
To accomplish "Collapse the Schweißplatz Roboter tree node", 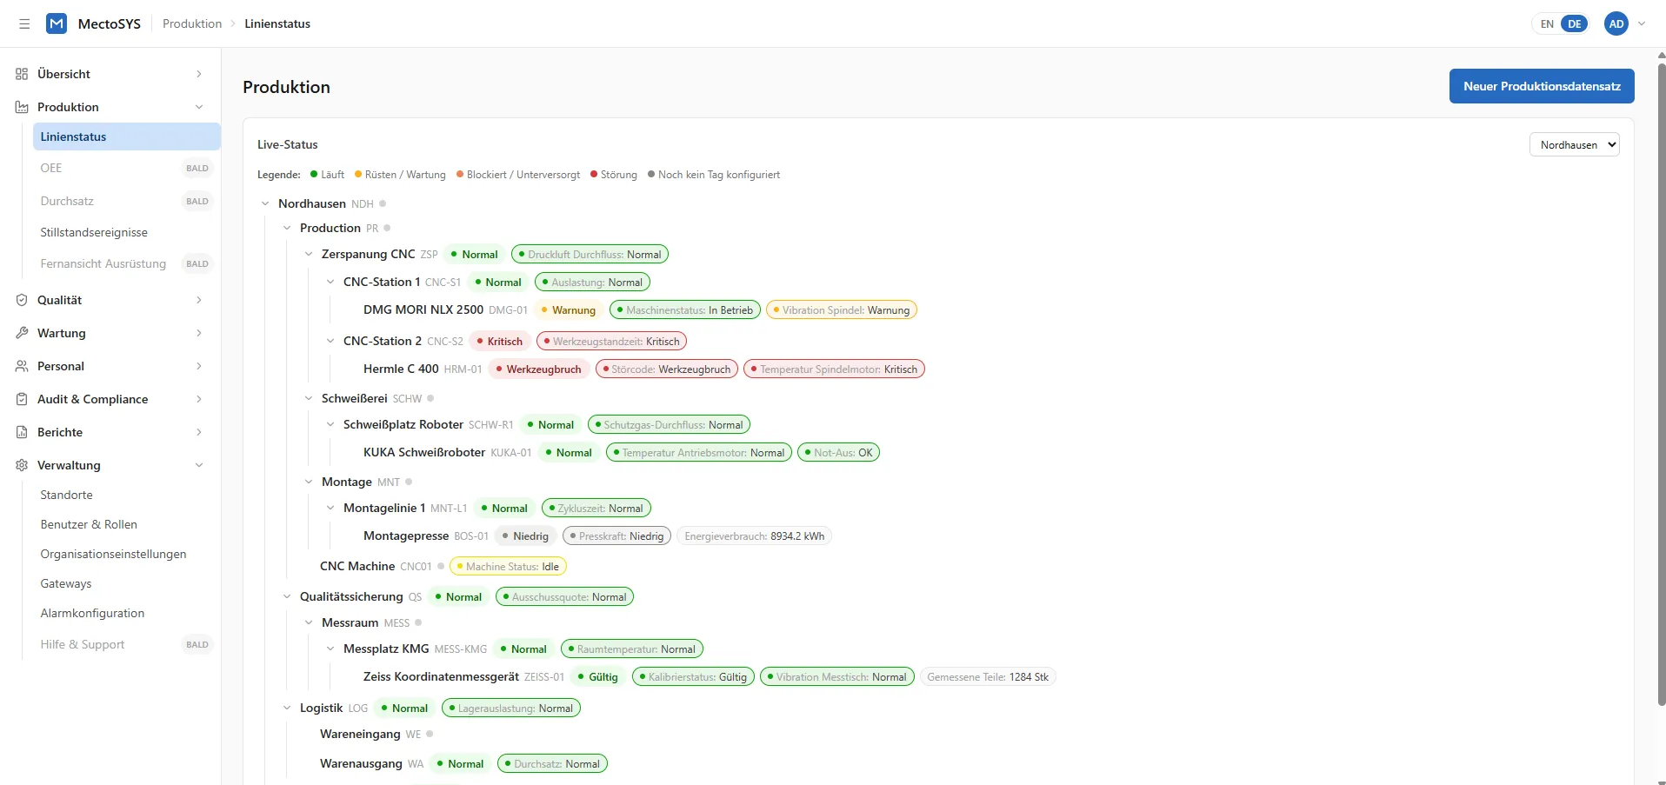I will 330,424.
